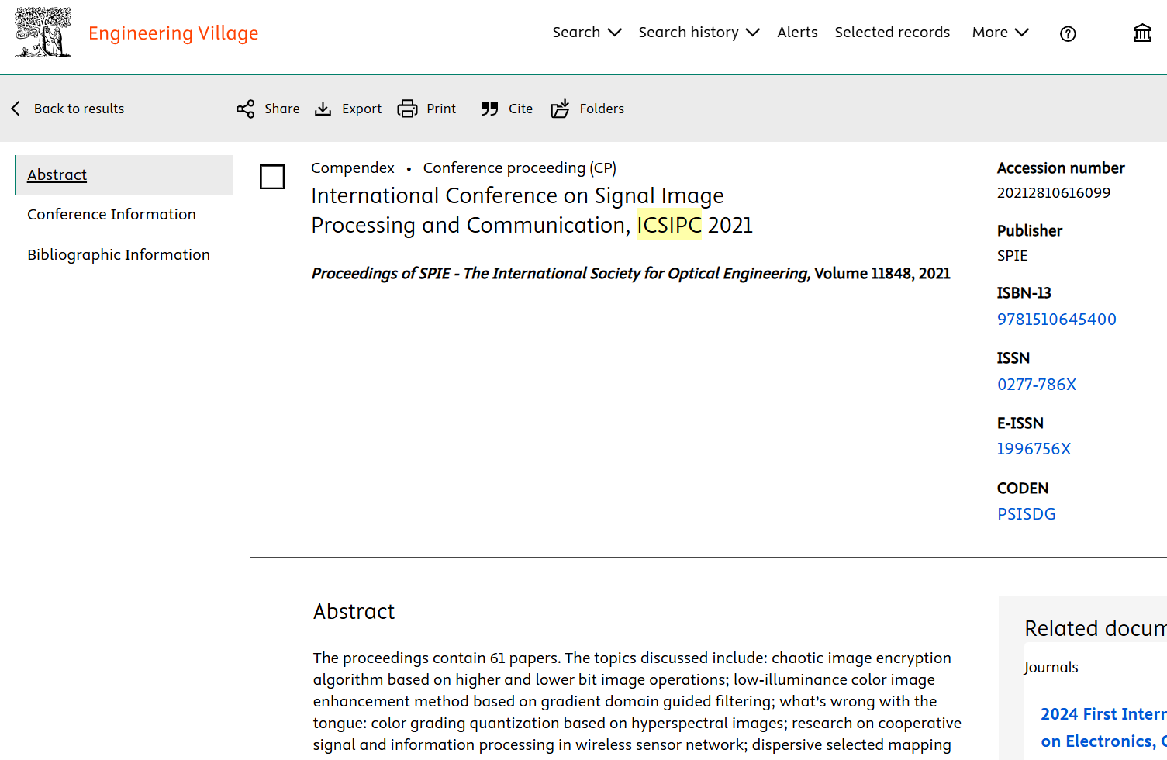The height and width of the screenshot is (760, 1167).
Task: Open the More menu
Action: (x=1000, y=33)
